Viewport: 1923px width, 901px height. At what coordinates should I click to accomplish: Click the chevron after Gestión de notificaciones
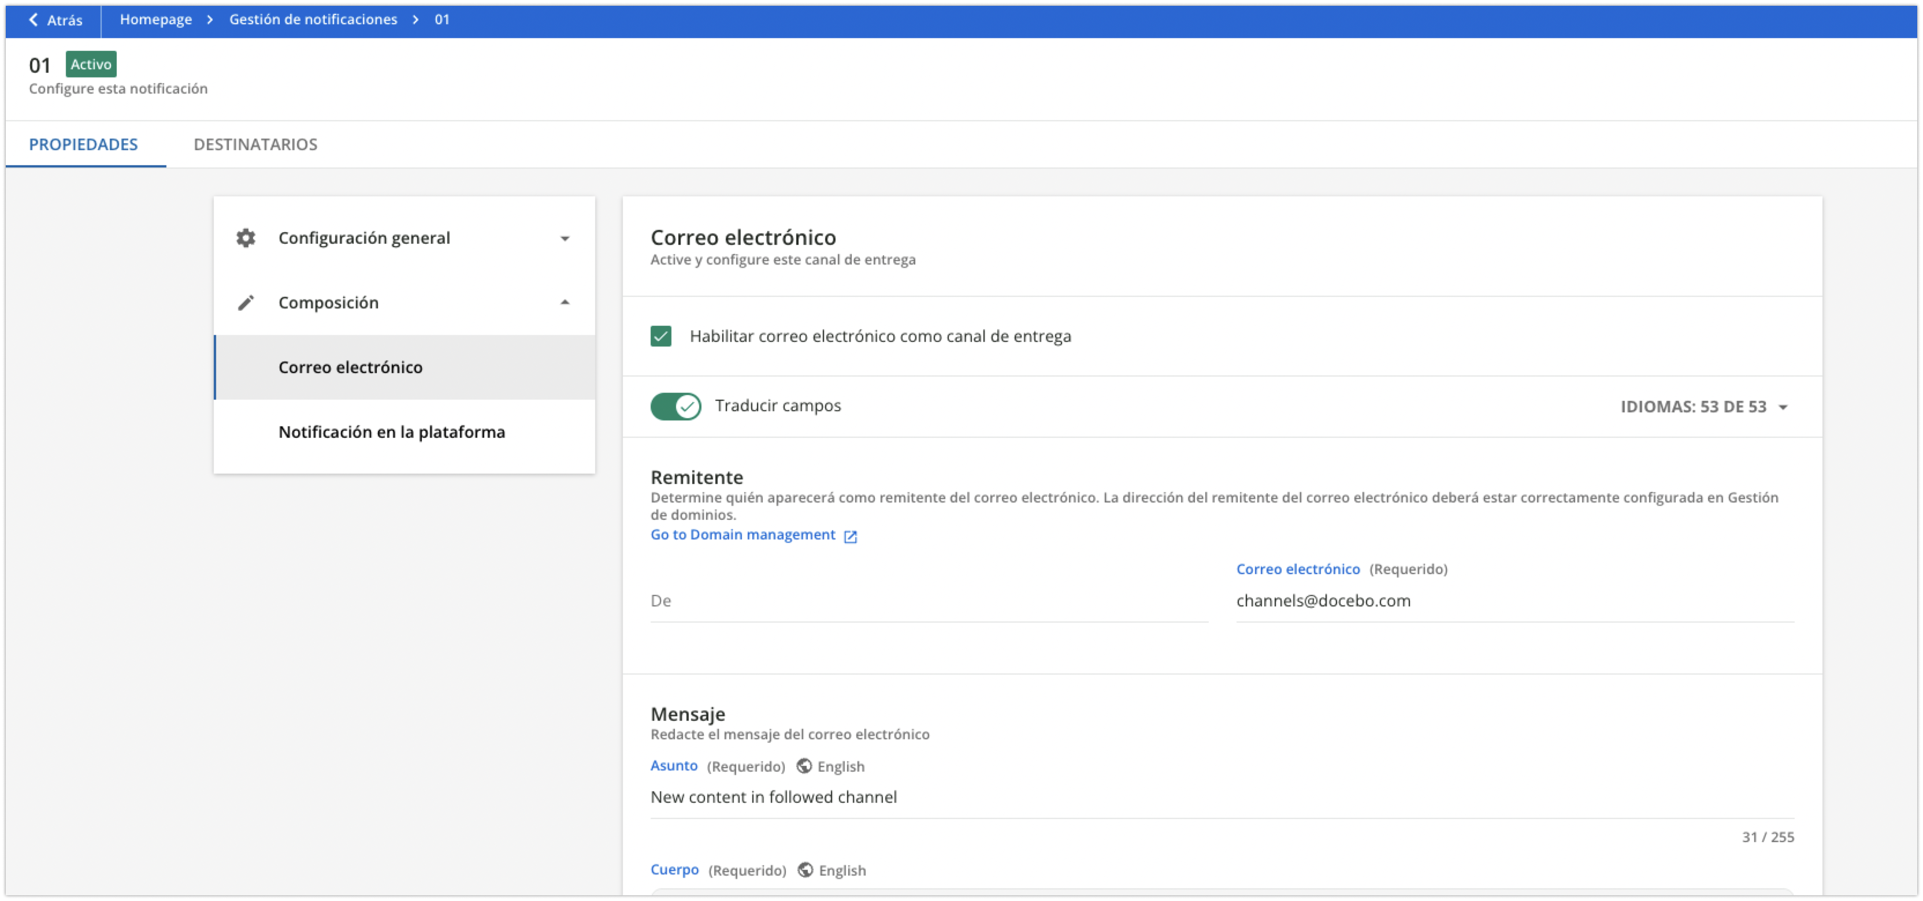(x=416, y=20)
